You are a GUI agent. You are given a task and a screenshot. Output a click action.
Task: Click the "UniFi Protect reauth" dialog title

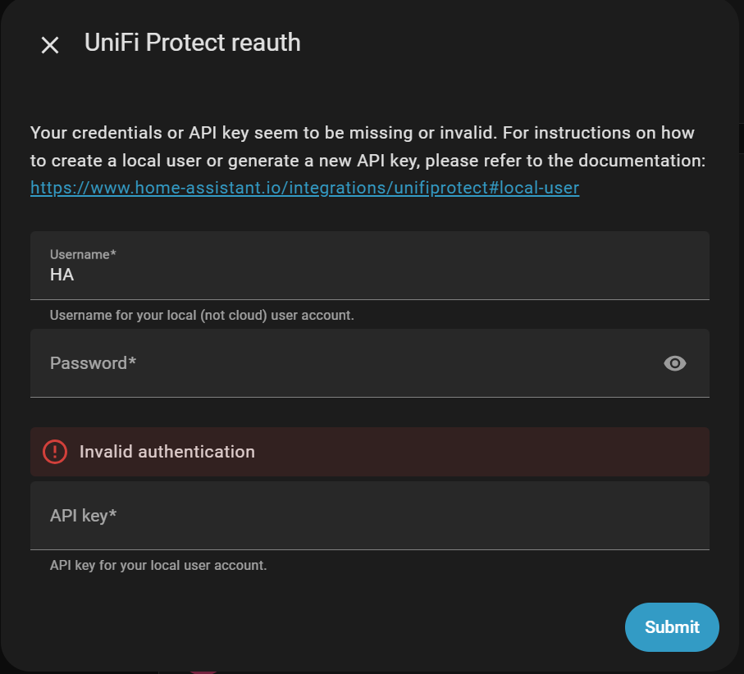click(x=192, y=43)
